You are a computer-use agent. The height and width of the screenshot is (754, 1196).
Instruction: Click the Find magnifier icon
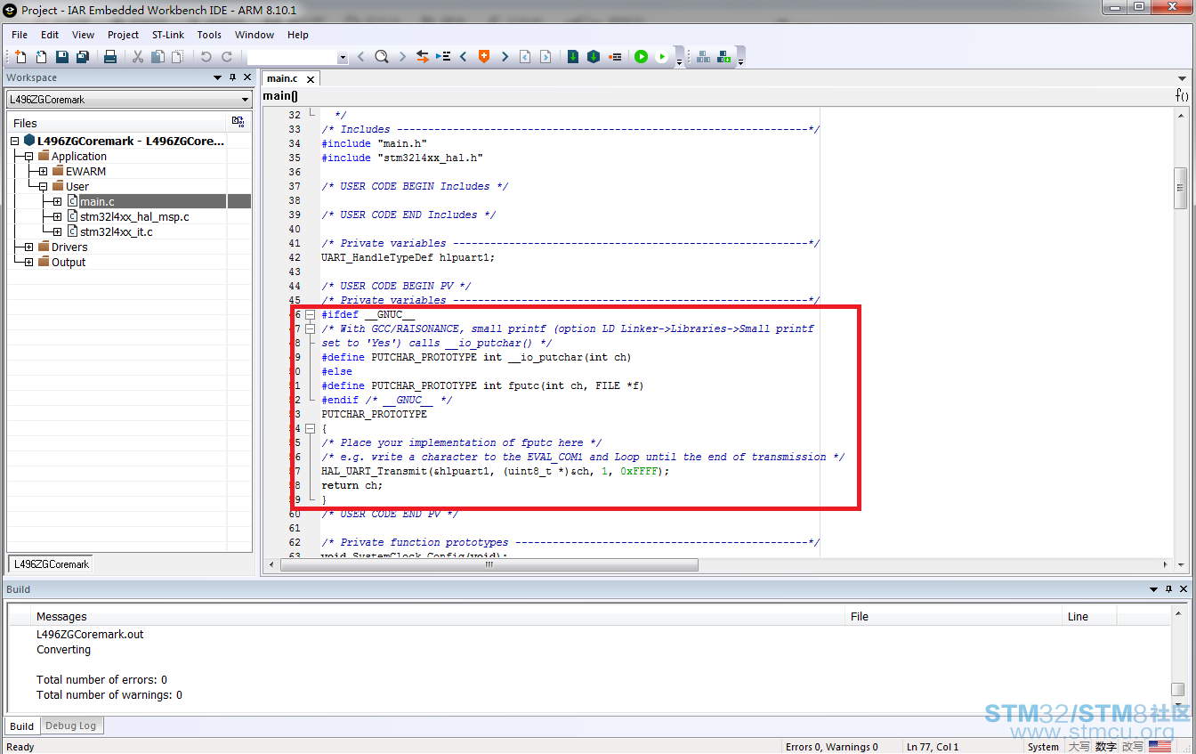click(382, 57)
